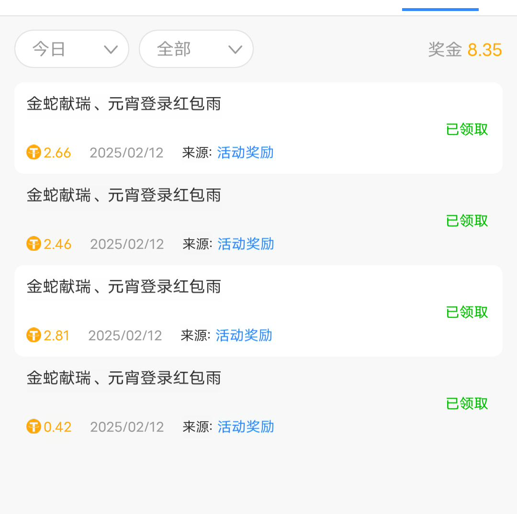Click 已领取 status on the 2.46 reward
Viewport: 517px width, 514px height.
467,221
